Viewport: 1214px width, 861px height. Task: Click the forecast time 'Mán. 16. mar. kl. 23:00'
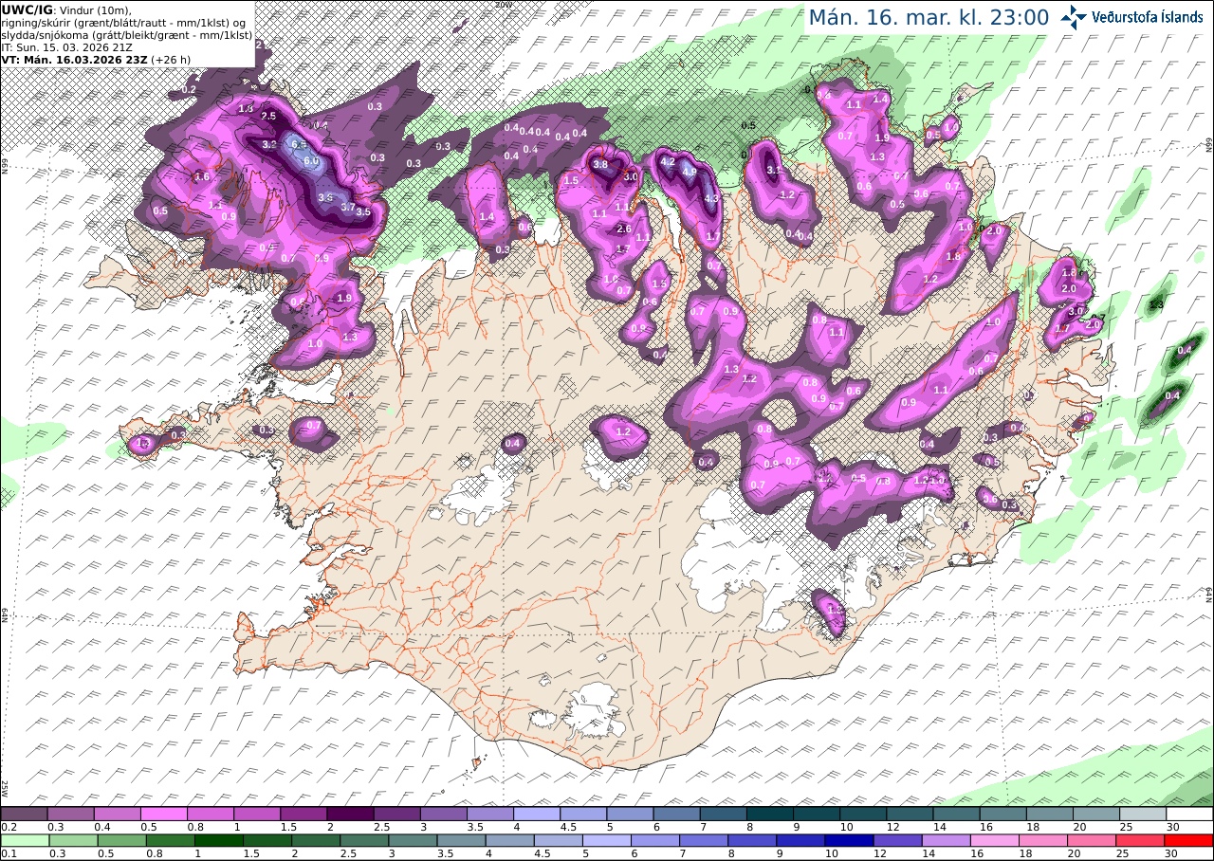pos(929,17)
